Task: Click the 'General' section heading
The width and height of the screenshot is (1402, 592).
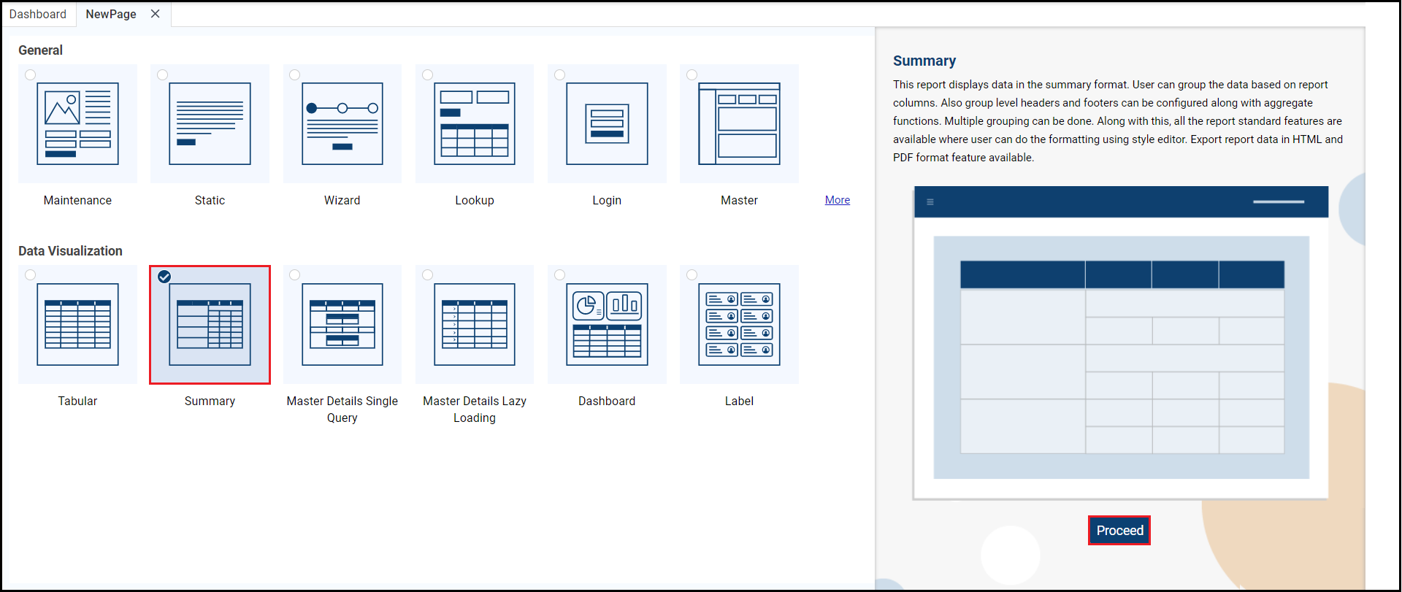Action: [x=40, y=50]
